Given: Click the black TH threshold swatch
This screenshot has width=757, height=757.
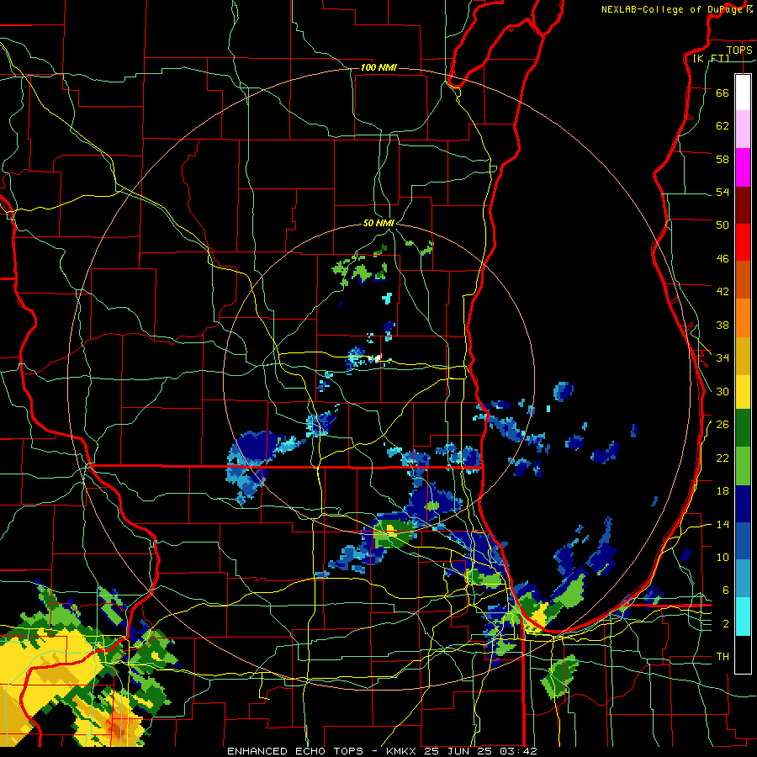Looking at the screenshot, I should point(743,654).
